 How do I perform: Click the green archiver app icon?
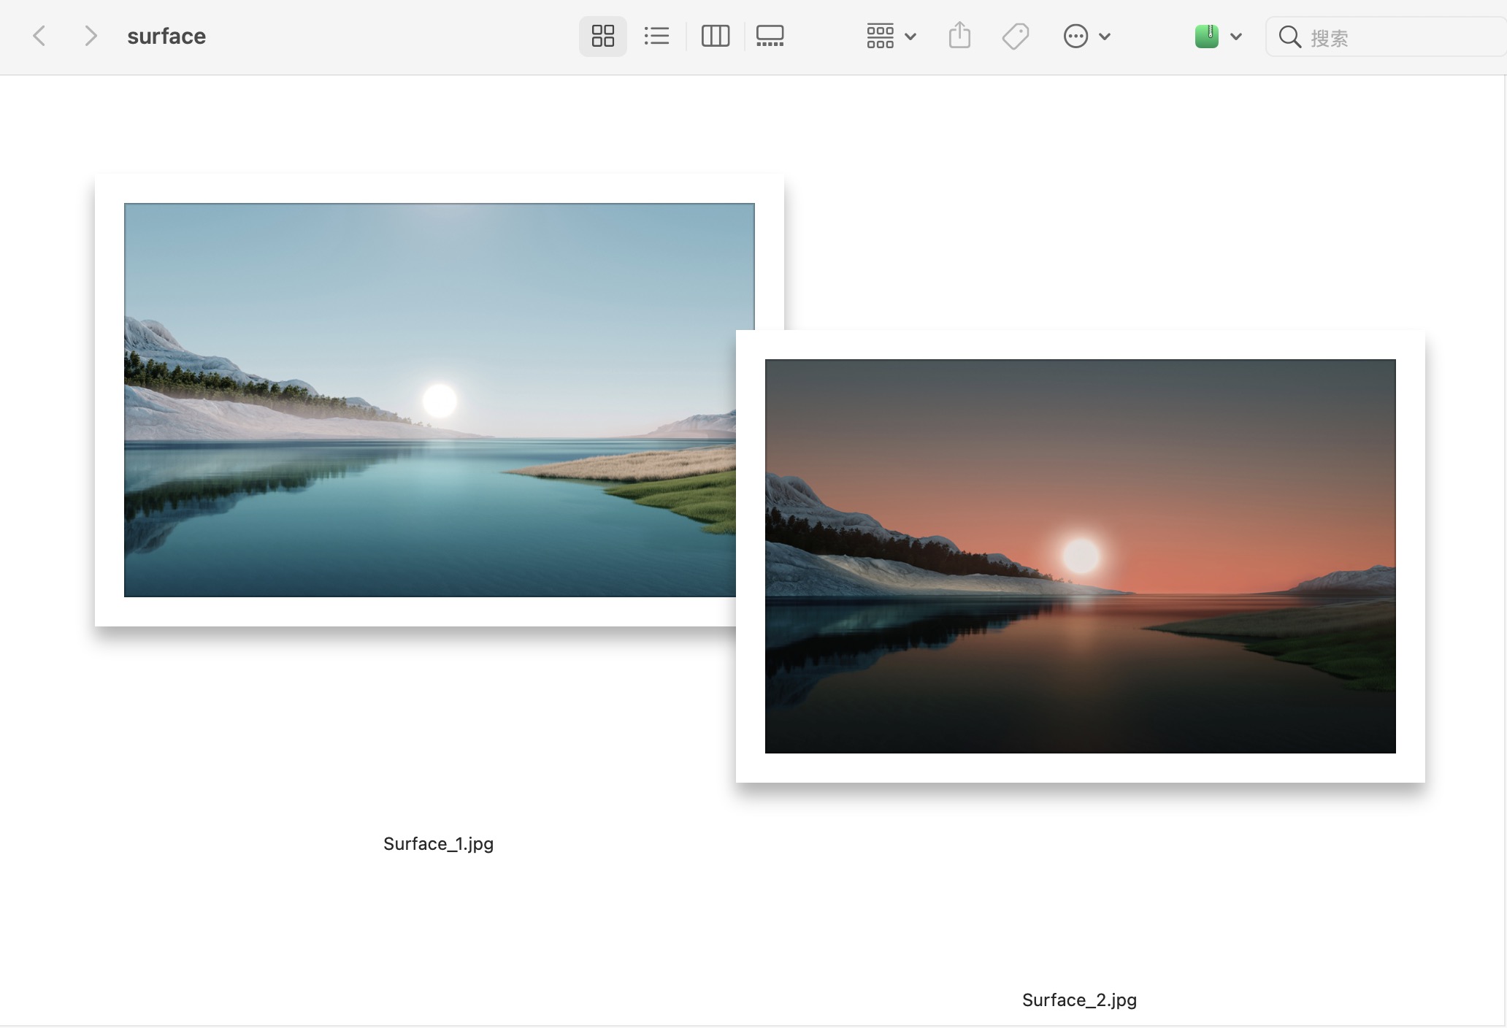(1206, 36)
